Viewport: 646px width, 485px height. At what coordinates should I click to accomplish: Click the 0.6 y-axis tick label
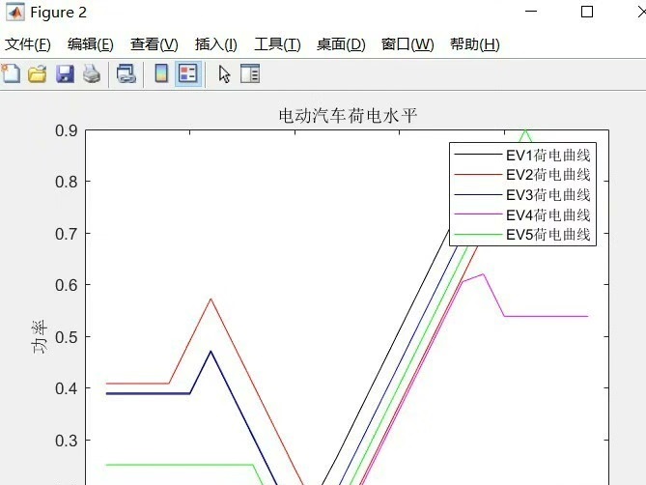click(x=67, y=285)
